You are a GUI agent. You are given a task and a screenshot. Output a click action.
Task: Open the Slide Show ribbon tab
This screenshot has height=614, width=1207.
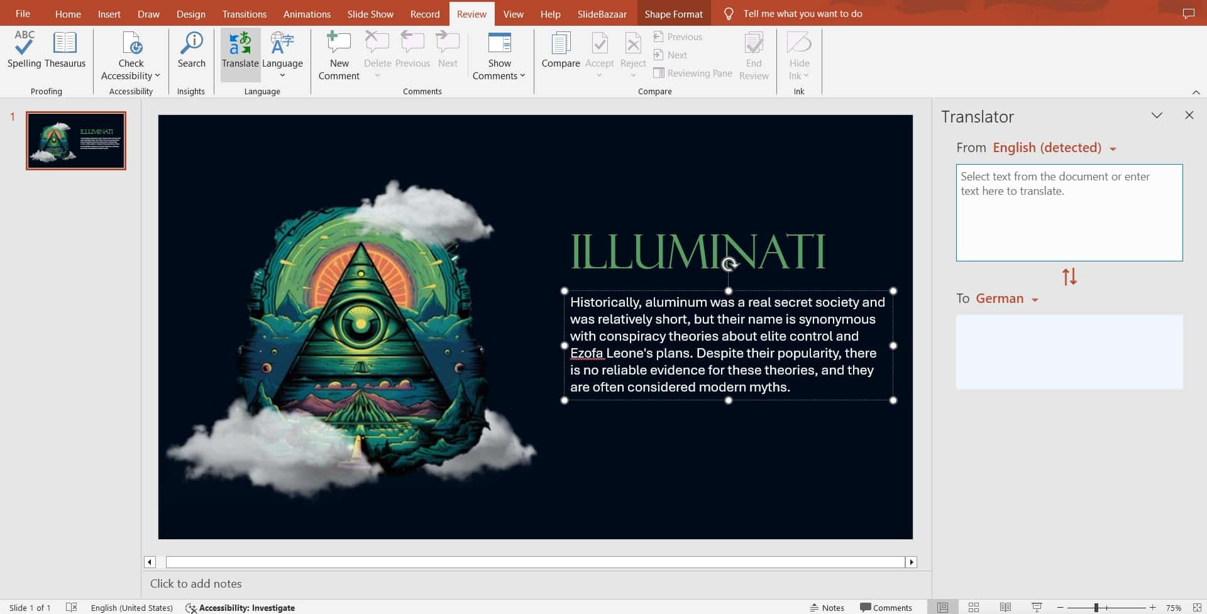click(370, 13)
